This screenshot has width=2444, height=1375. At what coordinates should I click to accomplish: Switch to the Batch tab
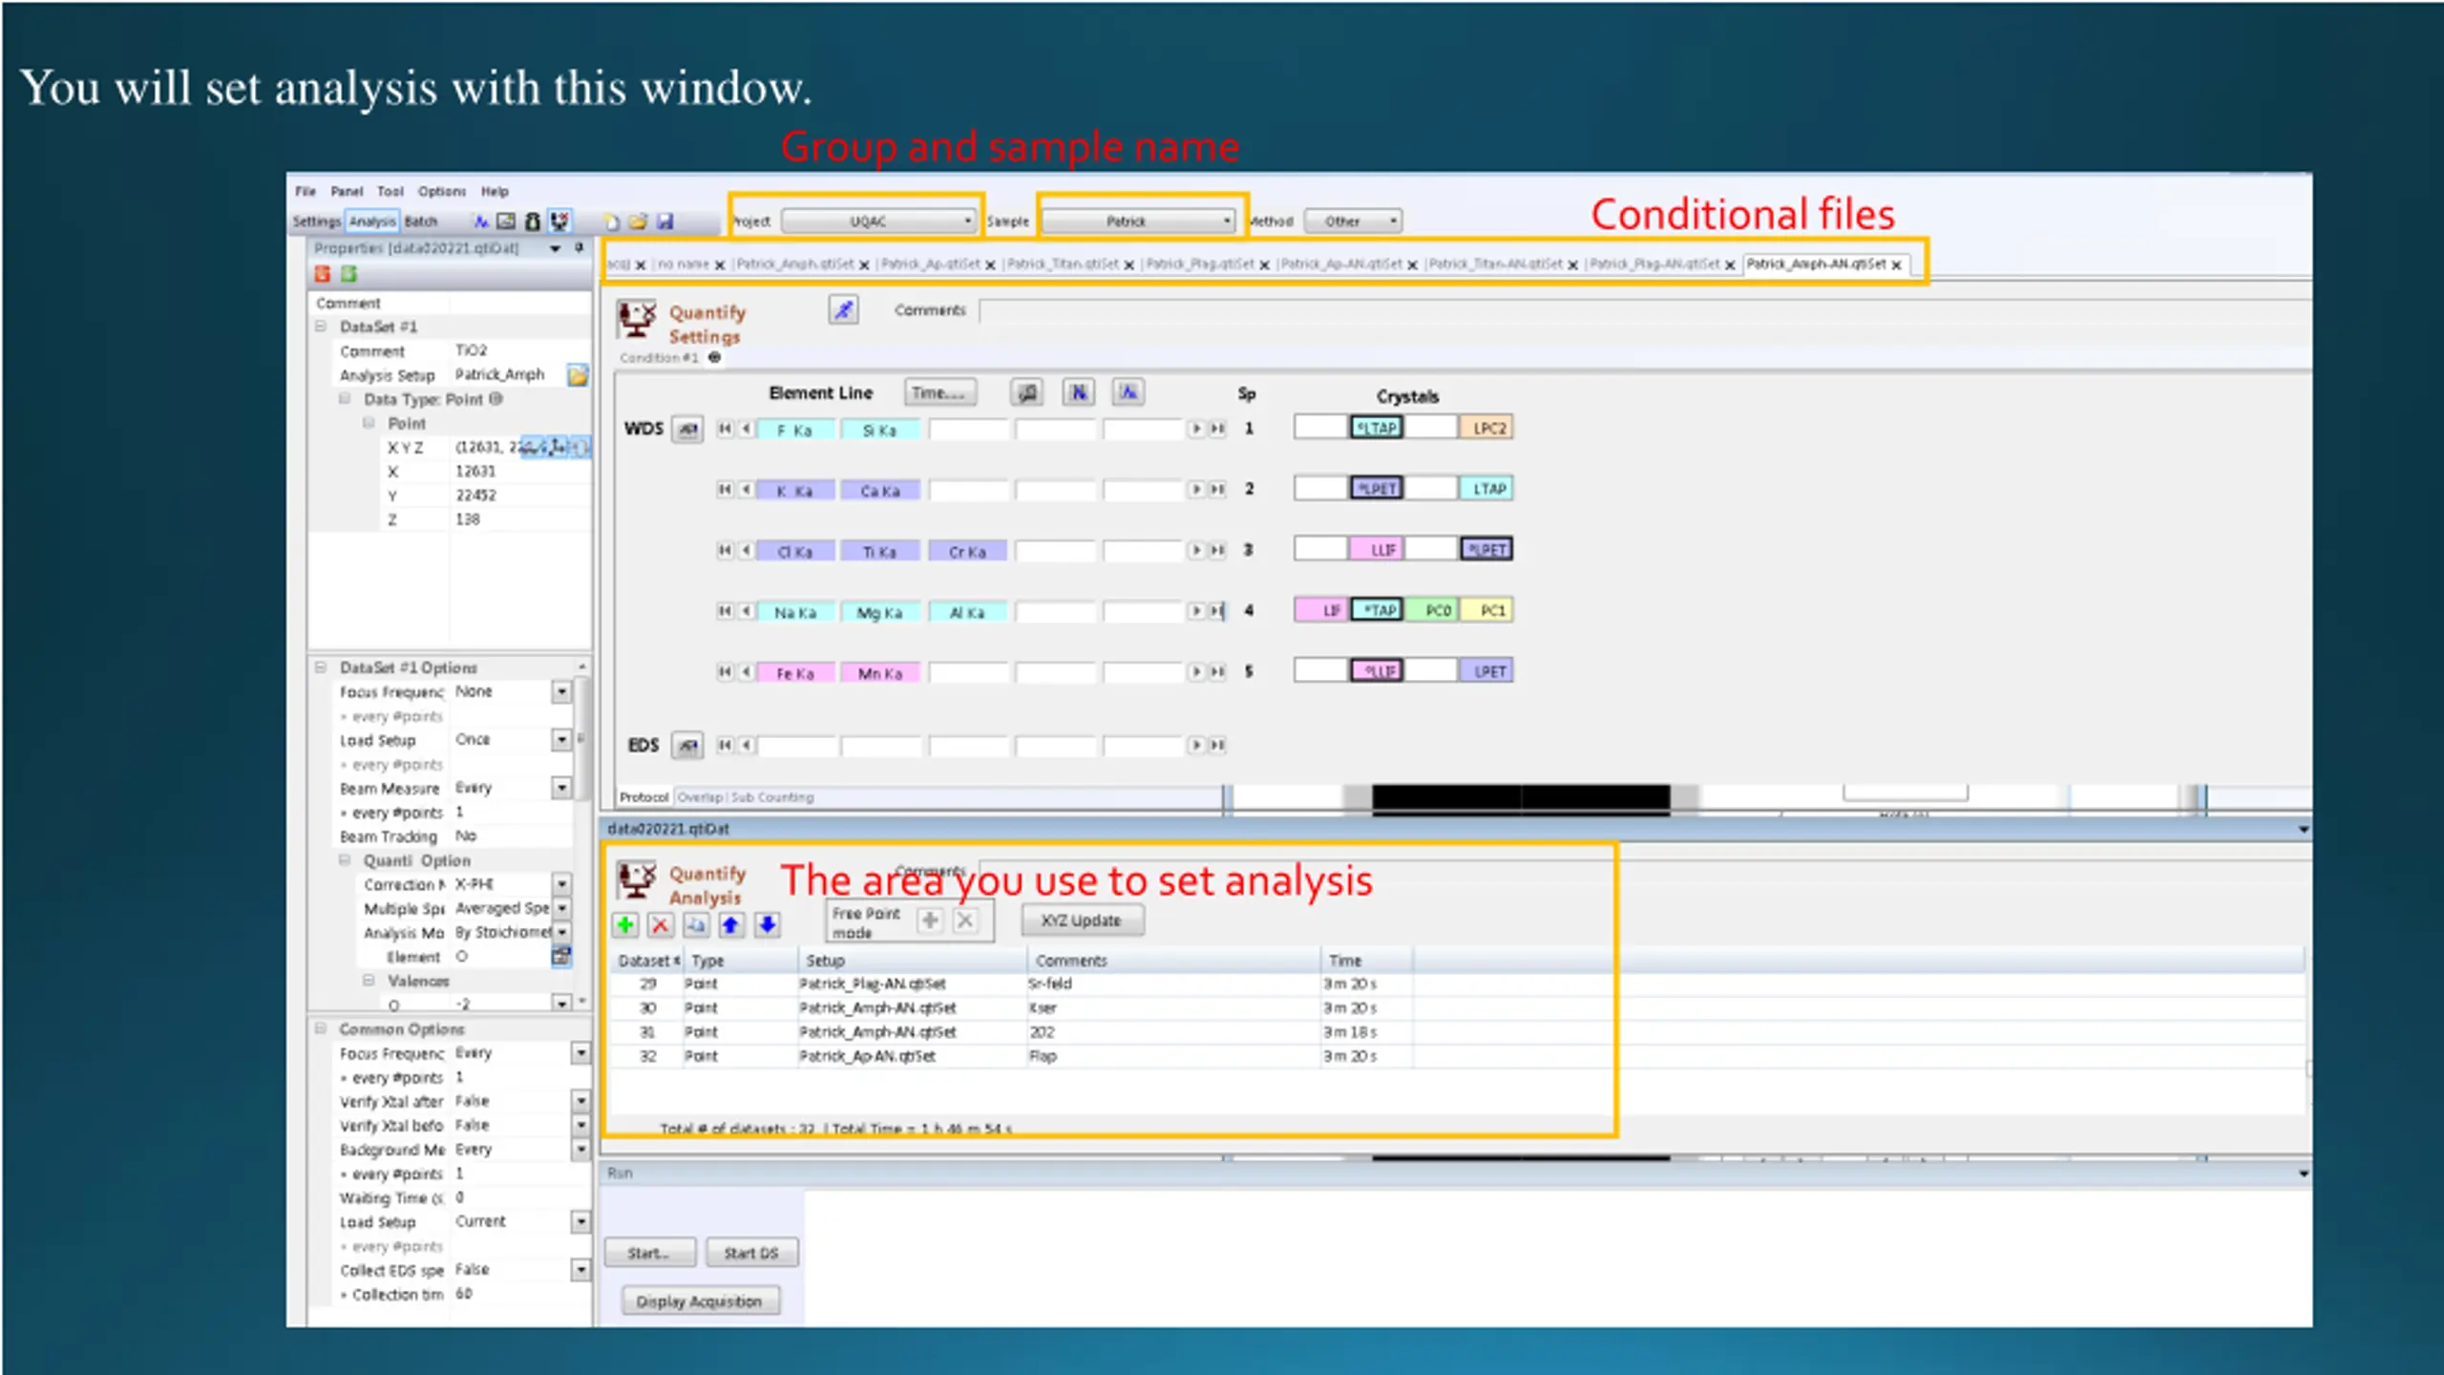pyautogui.click(x=421, y=222)
